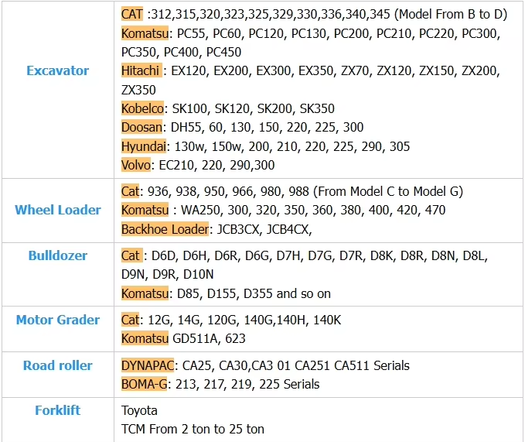This screenshot has width=525, height=442.
Task: Select the Bulldozer category heading
Action: [58, 255]
